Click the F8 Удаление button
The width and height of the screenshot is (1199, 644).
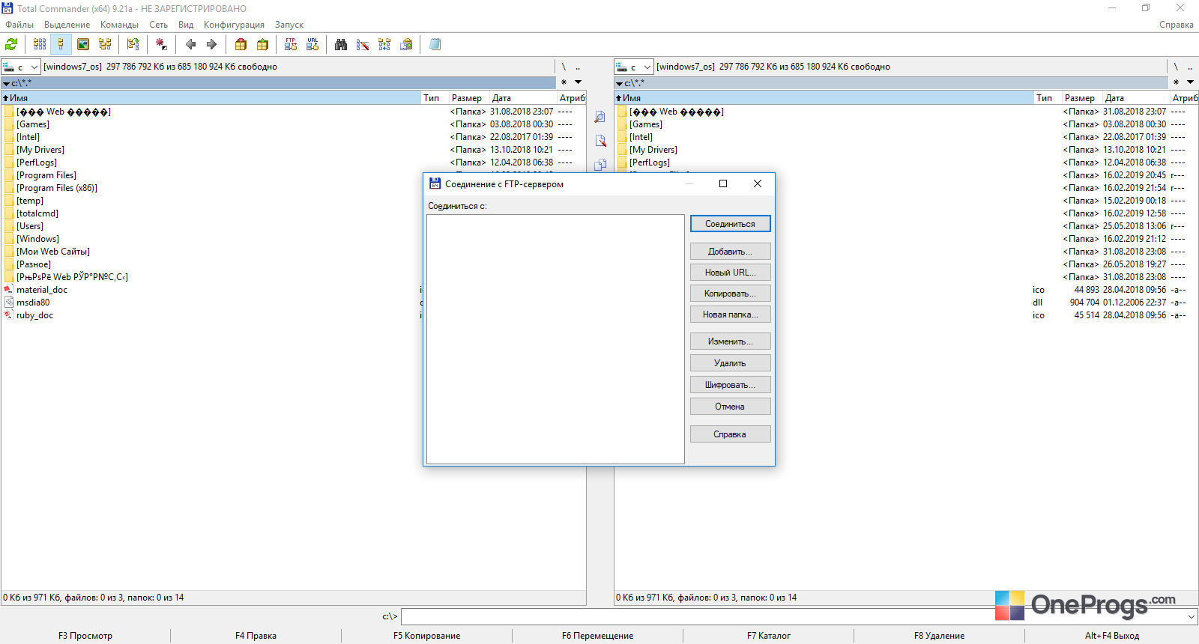click(x=940, y=636)
